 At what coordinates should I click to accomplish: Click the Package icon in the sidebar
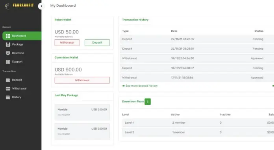coord(8,45)
